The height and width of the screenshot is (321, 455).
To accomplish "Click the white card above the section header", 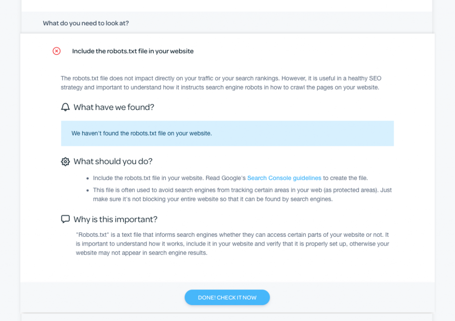I will [x=227, y=5].
